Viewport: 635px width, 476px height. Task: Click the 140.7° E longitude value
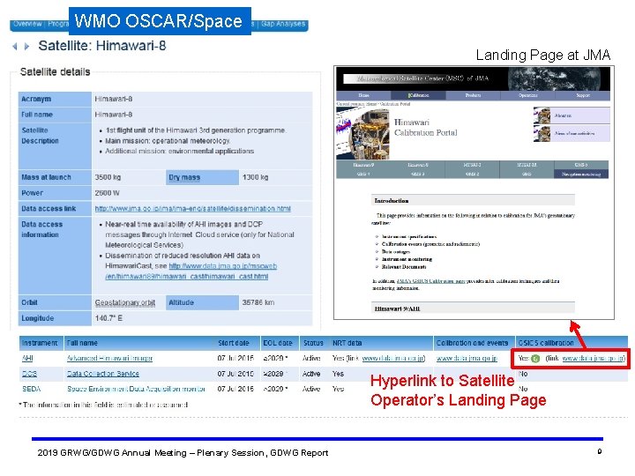(108, 318)
